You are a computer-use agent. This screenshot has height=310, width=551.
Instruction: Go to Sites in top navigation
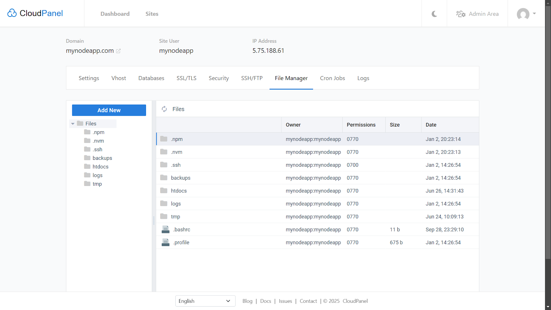tap(152, 14)
